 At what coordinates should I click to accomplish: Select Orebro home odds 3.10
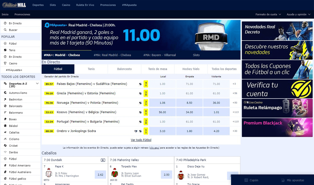(162, 131)
